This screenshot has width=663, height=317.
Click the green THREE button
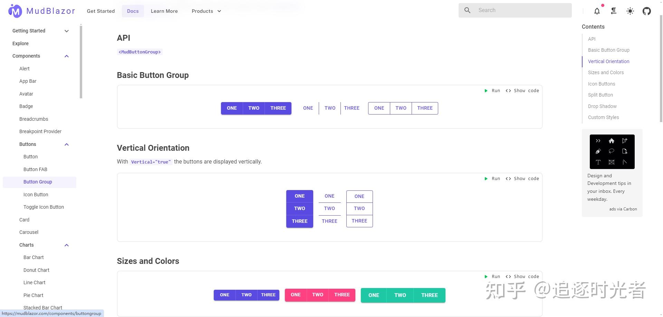pos(429,295)
